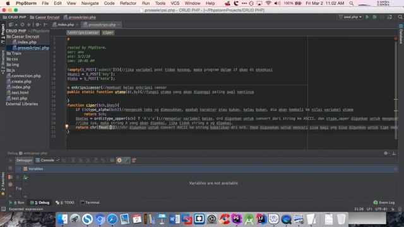Click the Resume Program icon in debug sidebar
The height and width of the screenshot is (227, 404).
pos(10,160)
